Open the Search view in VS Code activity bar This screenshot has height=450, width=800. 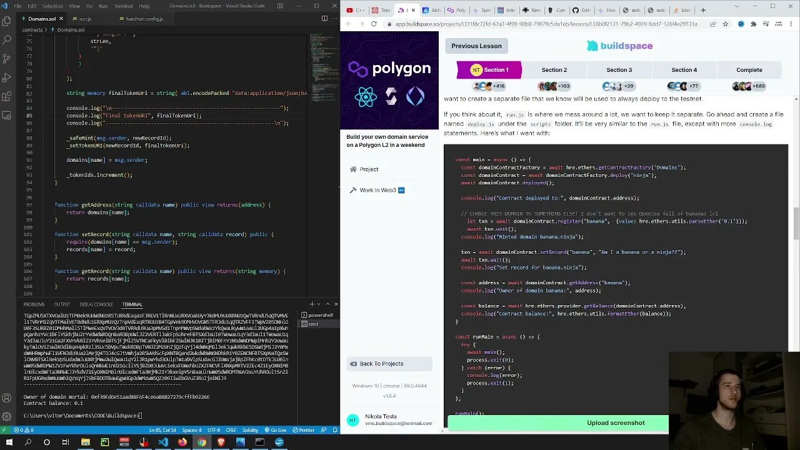click(7, 40)
